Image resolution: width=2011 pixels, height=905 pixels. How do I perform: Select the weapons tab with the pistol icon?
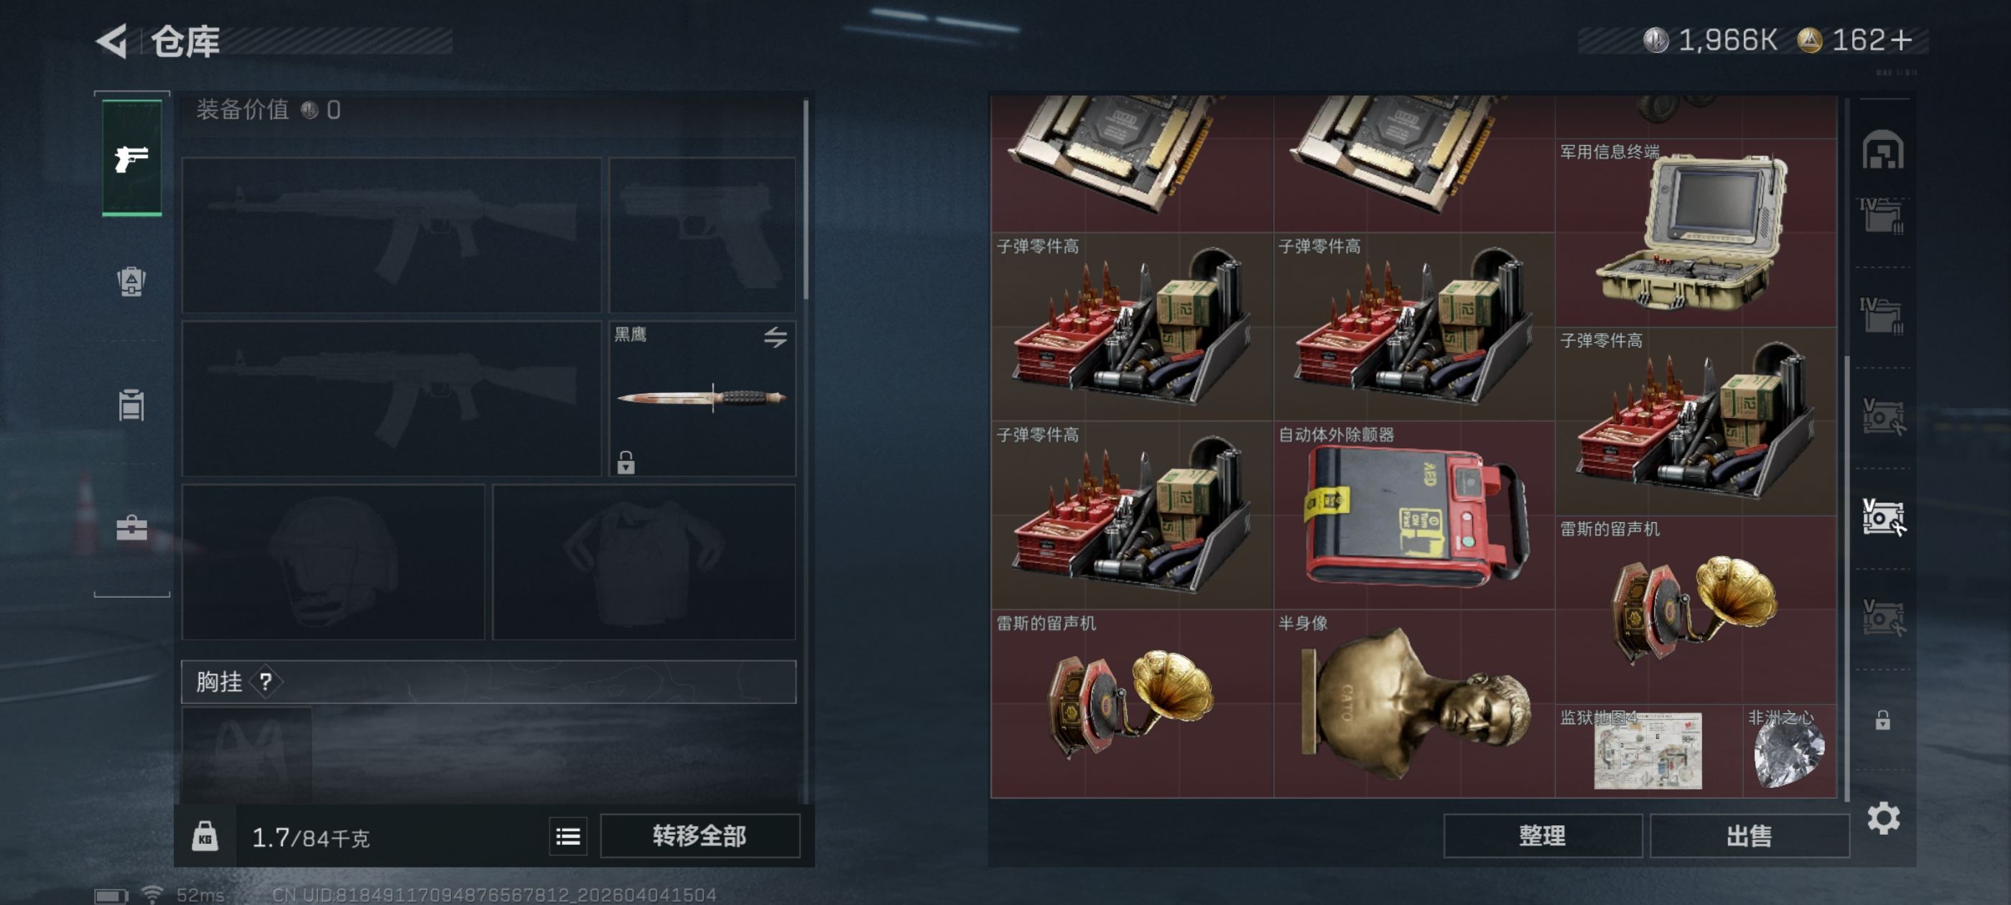(132, 158)
